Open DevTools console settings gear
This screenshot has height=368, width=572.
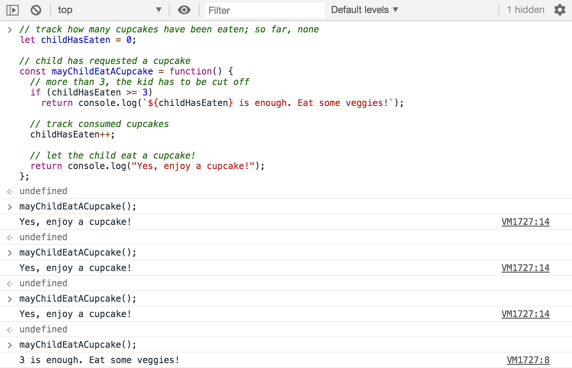(560, 9)
